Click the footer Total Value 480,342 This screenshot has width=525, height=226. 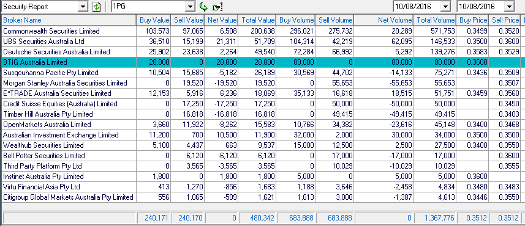(x=258, y=218)
